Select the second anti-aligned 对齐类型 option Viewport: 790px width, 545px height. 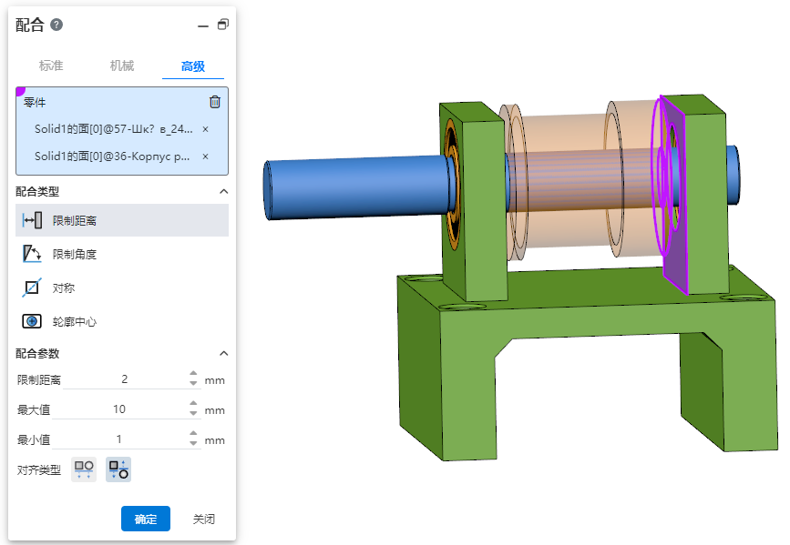(x=118, y=469)
